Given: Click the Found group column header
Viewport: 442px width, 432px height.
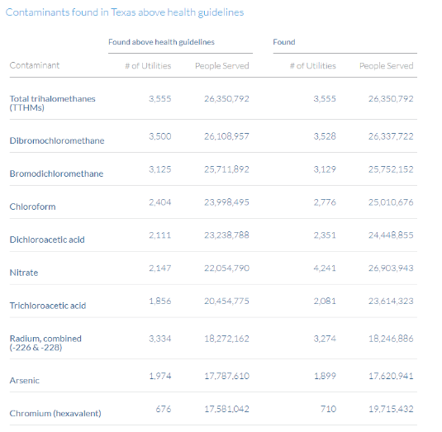Looking at the screenshot, I should pos(284,42).
